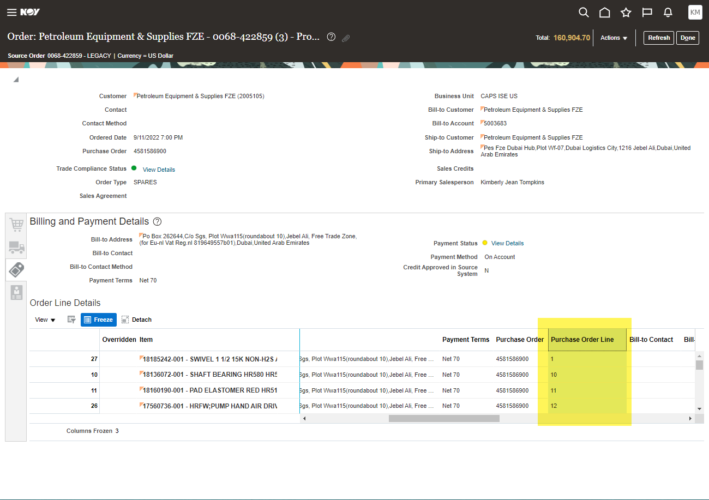The height and width of the screenshot is (500, 709).
Task: Select item 18185242-001 SWIVEL row
Action: pyautogui.click(x=209, y=359)
